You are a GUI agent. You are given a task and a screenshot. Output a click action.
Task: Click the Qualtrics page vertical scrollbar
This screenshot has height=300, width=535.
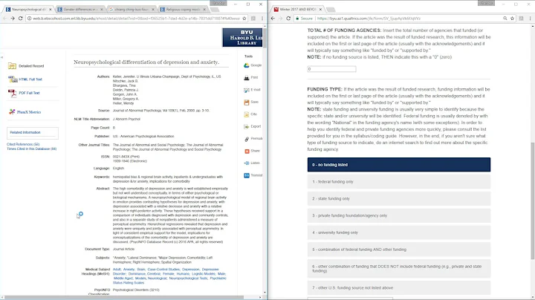tap(533, 201)
